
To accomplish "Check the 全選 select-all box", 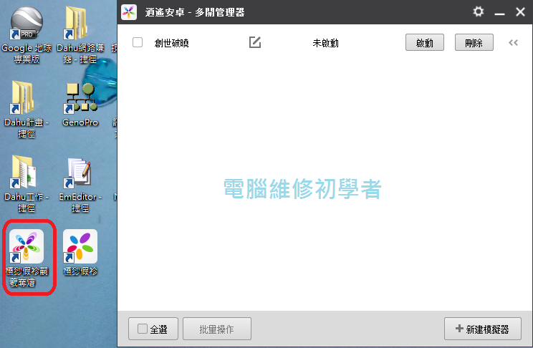I will [143, 329].
